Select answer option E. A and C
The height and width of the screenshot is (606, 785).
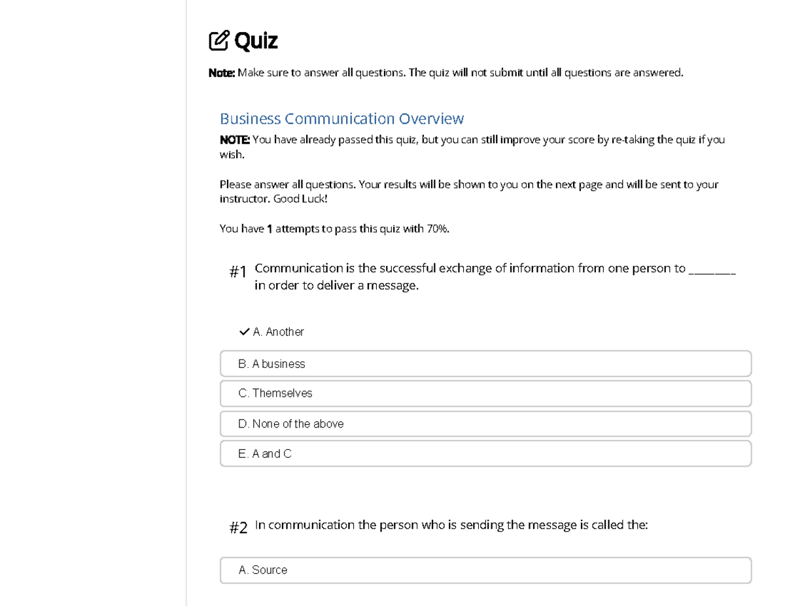click(484, 453)
